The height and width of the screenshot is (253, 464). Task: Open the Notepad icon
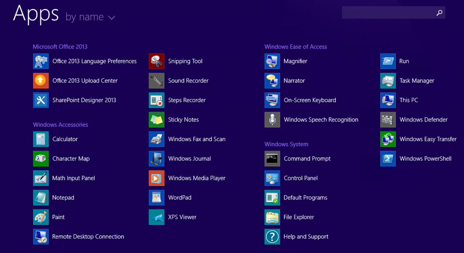tap(41, 198)
